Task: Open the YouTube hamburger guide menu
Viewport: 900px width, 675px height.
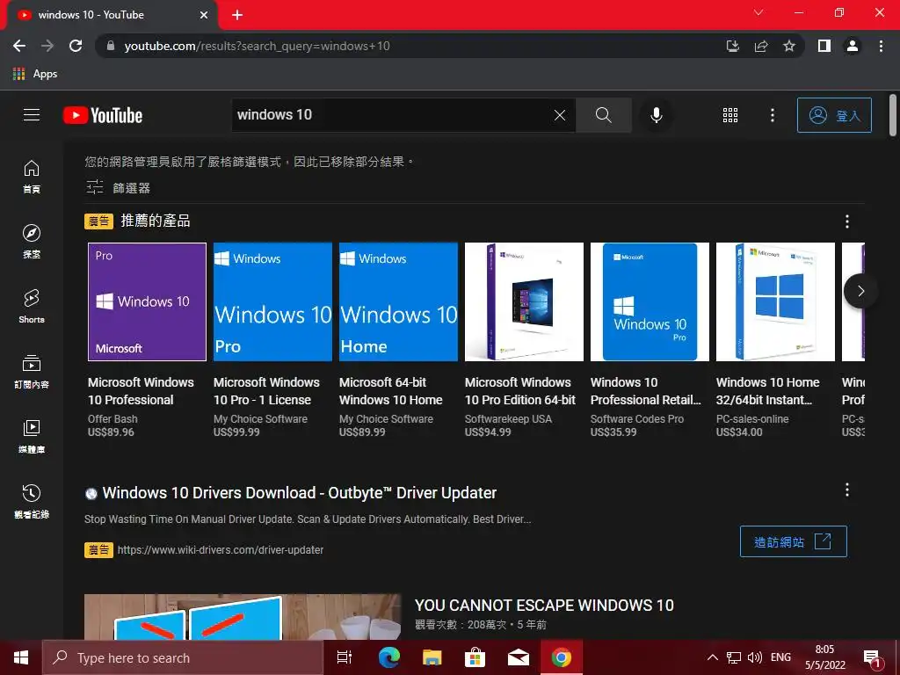Action: (x=32, y=115)
